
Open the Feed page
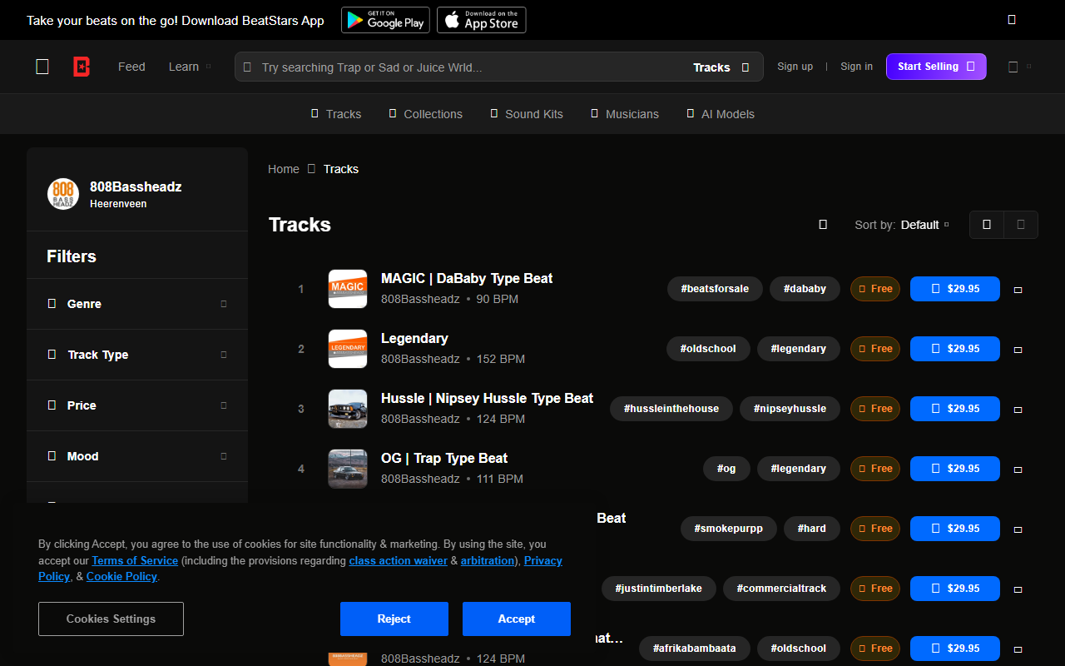click(131, 67)
